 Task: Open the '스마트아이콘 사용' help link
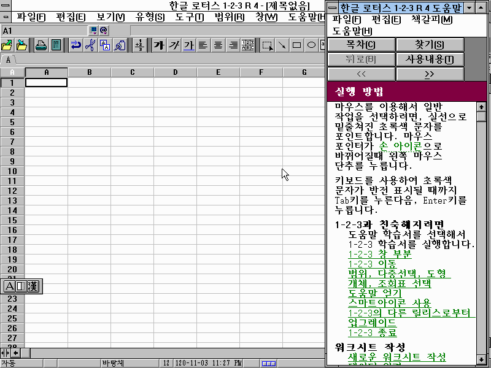[389, 303]
